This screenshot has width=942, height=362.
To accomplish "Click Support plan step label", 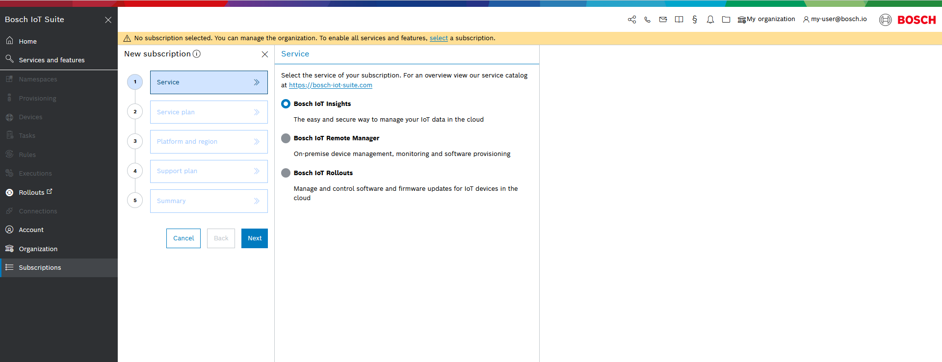I will pyautogui.click(x=177, y=171).
